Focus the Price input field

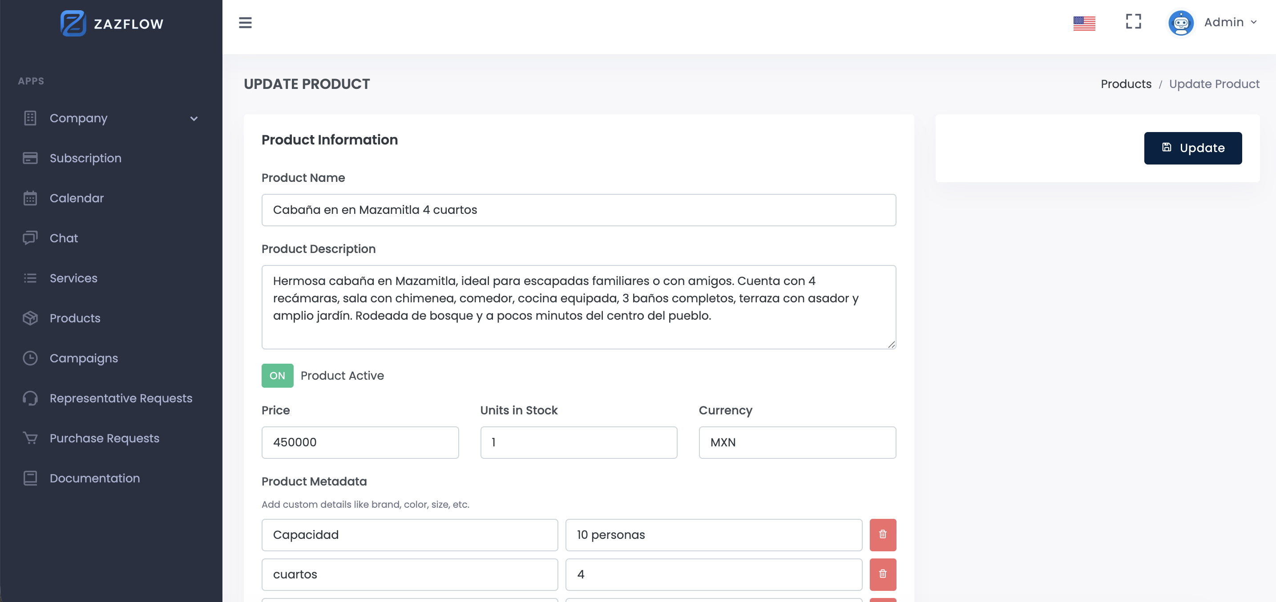coord(359,442)
